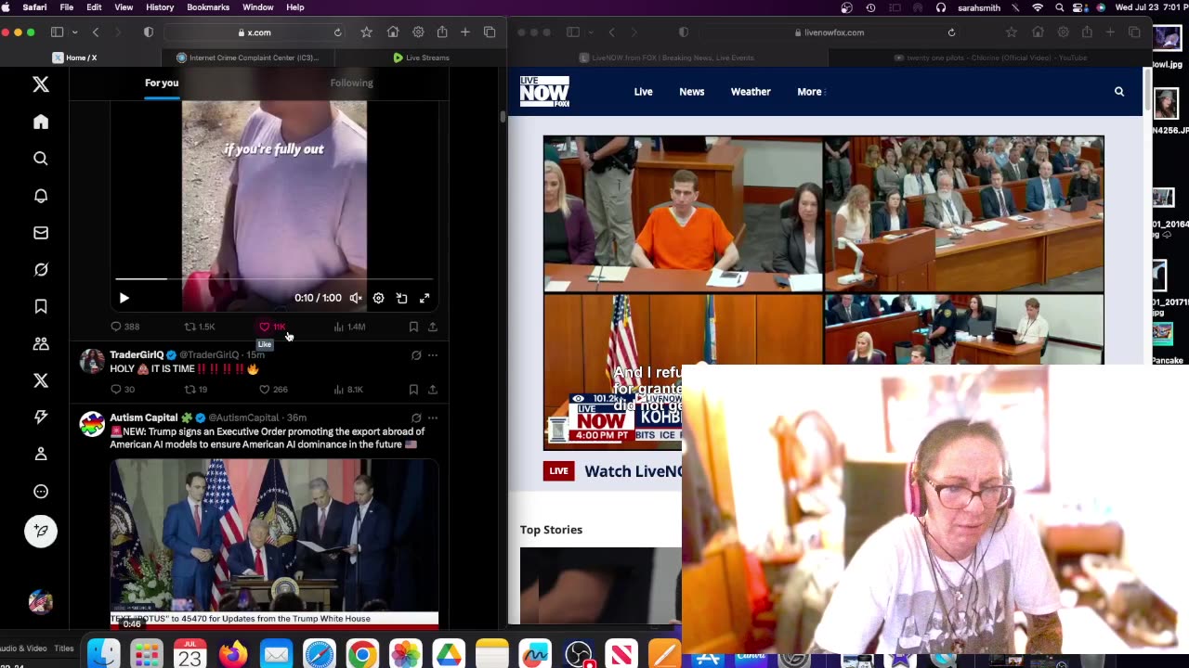The image size is (1189, 668).
Task: Click the LiveNOW FOX logo
Action: pos(544,92)
